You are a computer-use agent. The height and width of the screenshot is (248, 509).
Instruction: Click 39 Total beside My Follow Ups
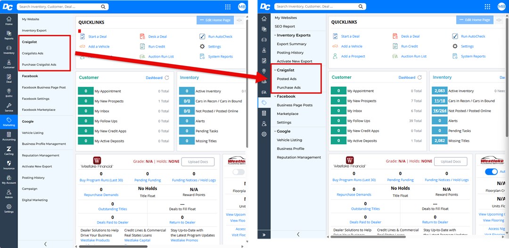416,121
